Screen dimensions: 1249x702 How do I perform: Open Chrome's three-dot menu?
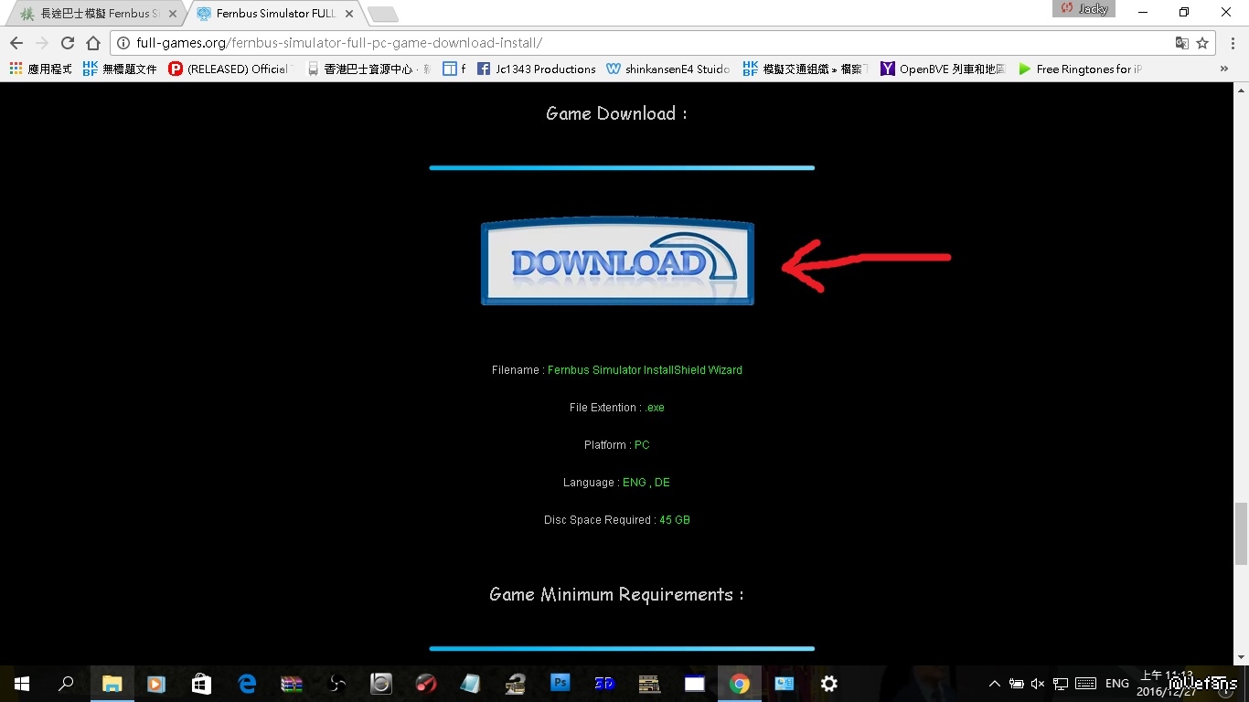[1231, 43]
